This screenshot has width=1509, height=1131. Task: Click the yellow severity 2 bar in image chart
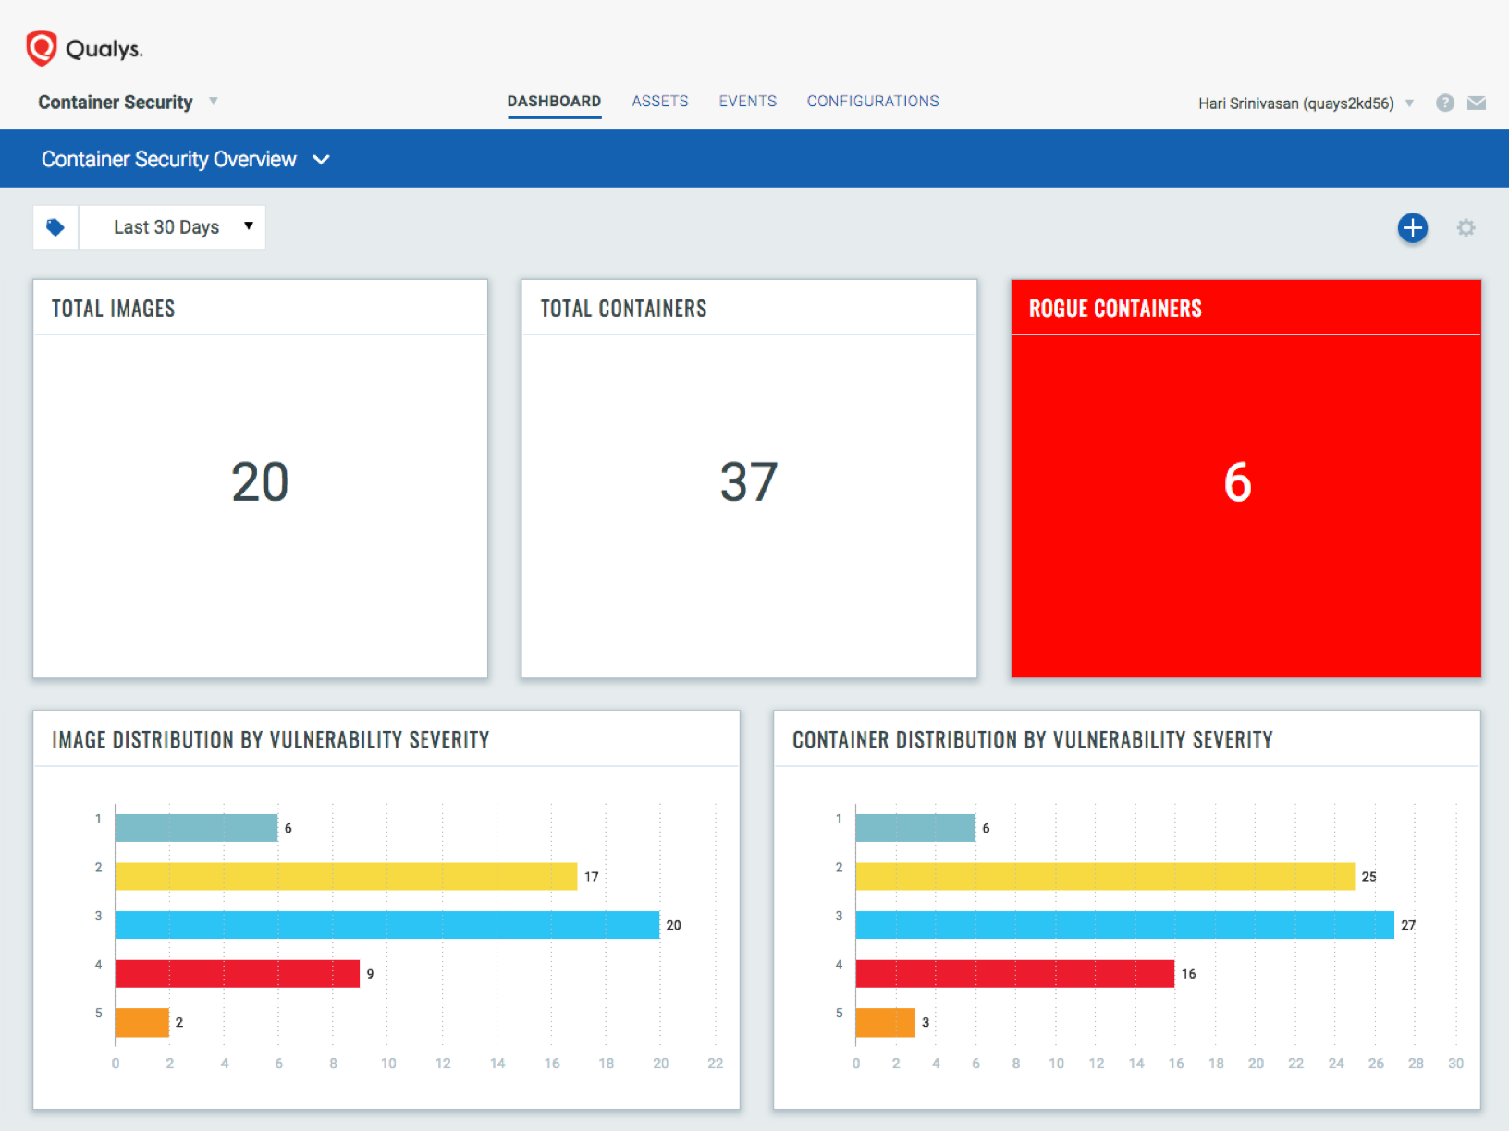(346, 876)
